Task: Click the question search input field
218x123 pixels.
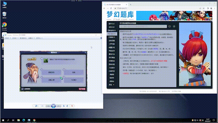Action: click(143, 26)
